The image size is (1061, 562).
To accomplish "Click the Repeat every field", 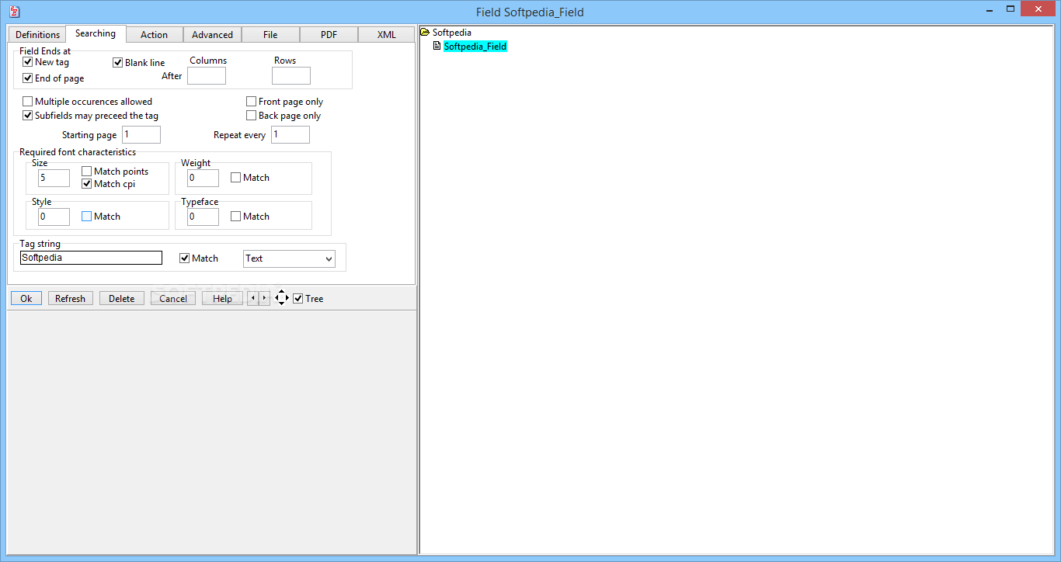I will coord(290,135).
